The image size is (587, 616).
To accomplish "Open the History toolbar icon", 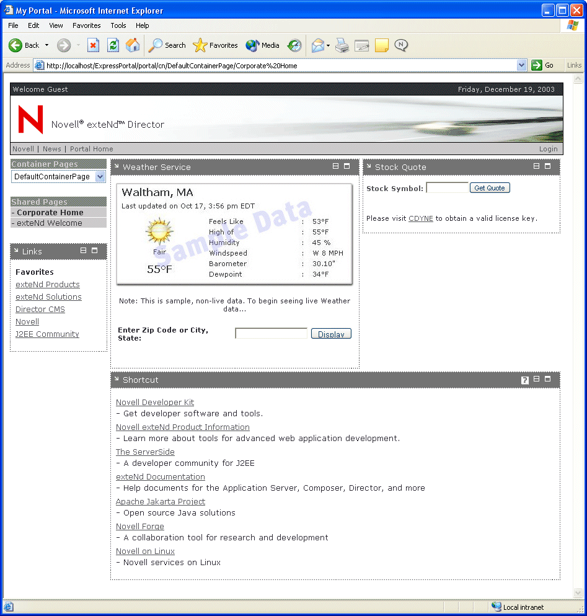I will pyautogui.click(x=294, y=45).
